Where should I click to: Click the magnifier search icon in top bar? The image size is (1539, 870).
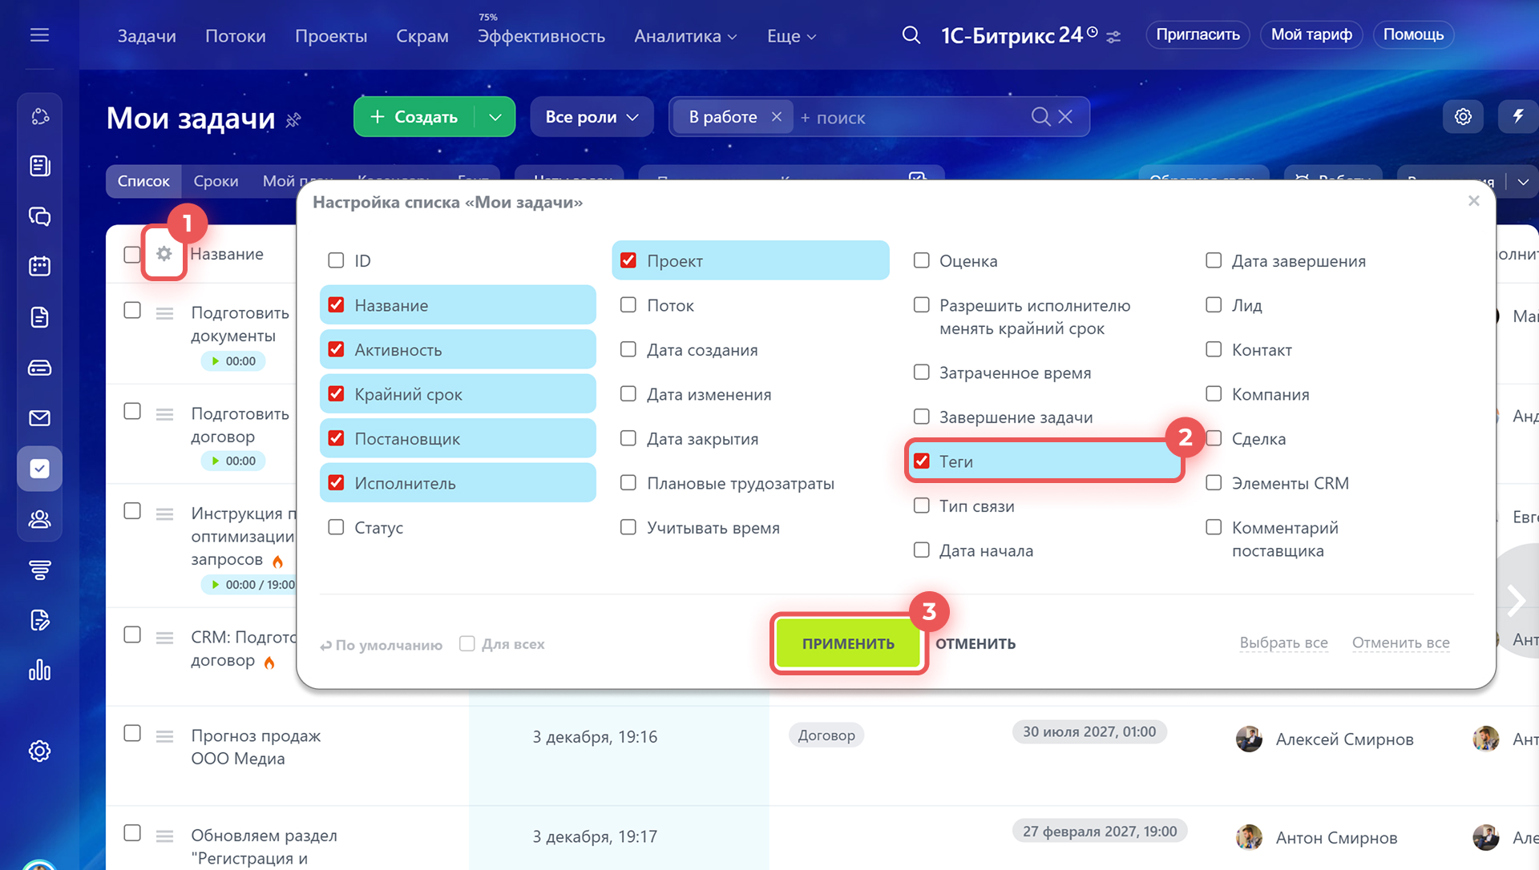point(911,35)
